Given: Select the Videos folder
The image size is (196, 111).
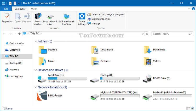Looking at the screenshot, I should (152, 61).
